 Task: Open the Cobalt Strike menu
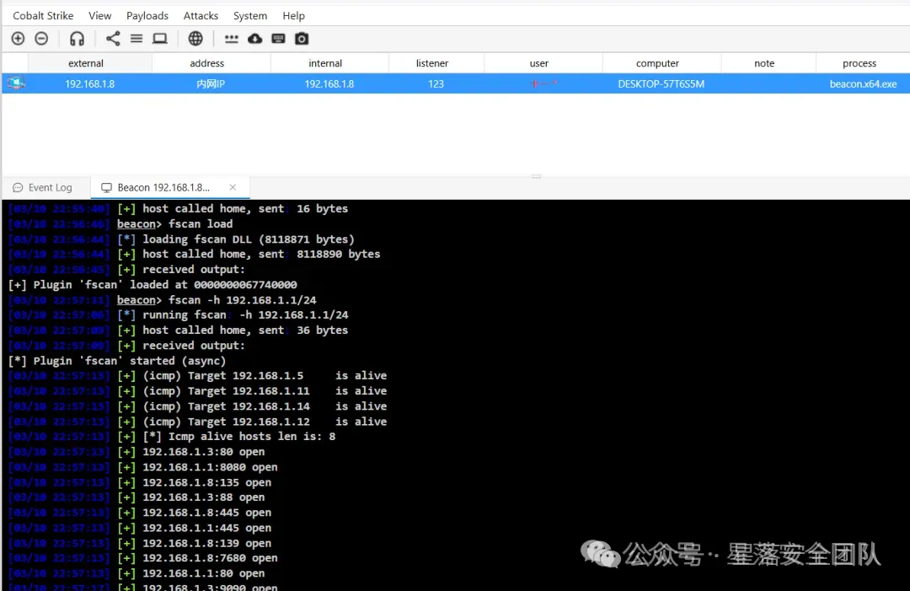43,16
